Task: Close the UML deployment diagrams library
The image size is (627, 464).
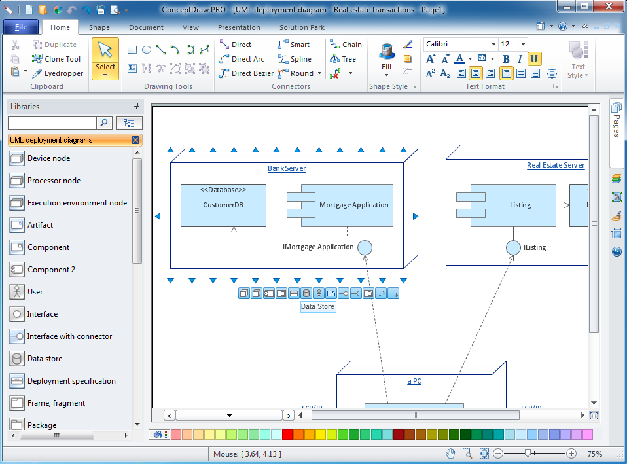Action: pos(135,140)
